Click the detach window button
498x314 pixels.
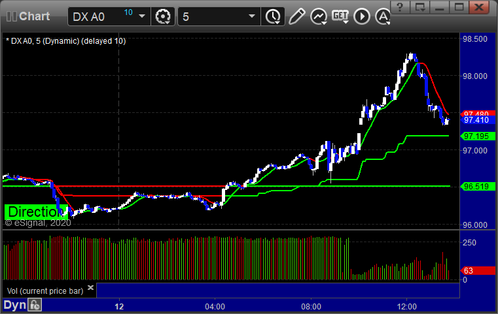click(419, 7)
